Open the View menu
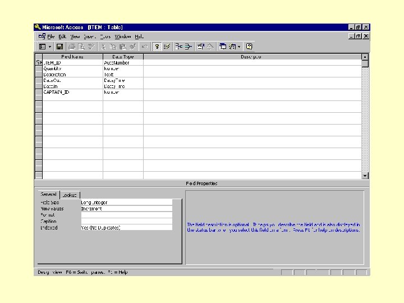 75,36
